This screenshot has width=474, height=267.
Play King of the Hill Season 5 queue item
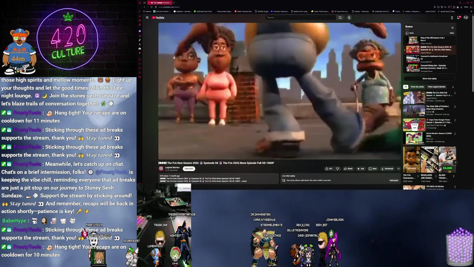pyautogui.click(x=430, y=40)
